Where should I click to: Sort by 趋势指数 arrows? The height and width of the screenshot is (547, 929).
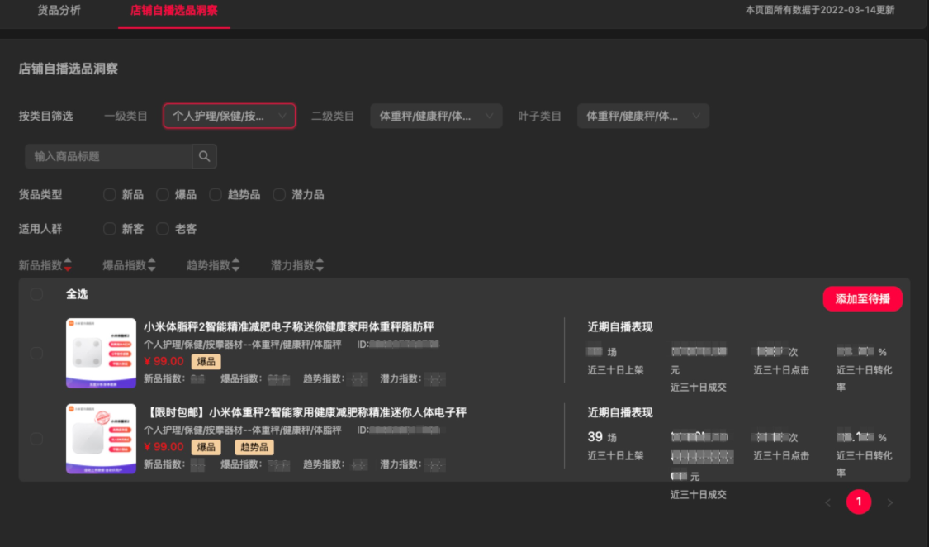tap(236, 265)
